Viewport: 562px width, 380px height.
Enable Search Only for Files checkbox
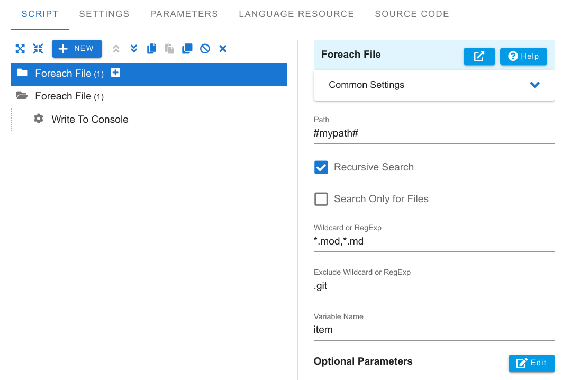pos(321,199)
